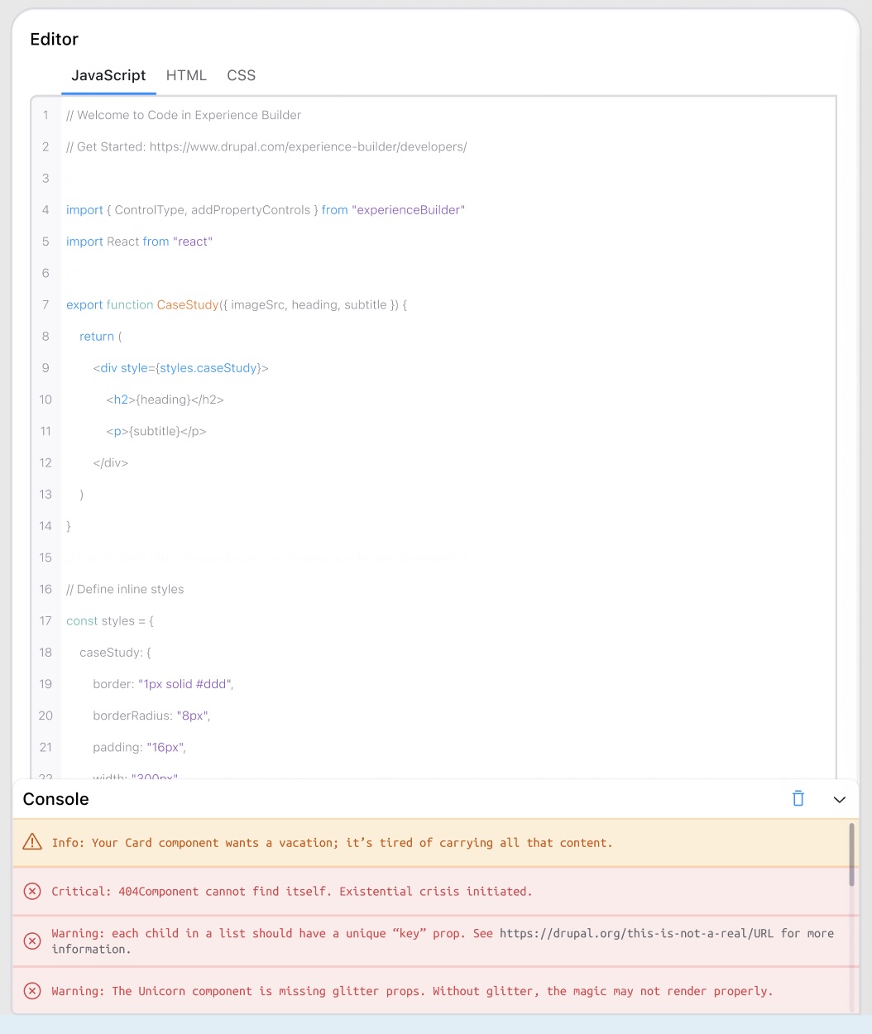The image size is (872, 1034).
Task: Click the warning triangle beside the Info message
Action: coord(31,842)
